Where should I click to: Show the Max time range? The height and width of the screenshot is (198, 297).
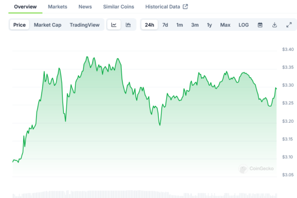tap(225, 25)
